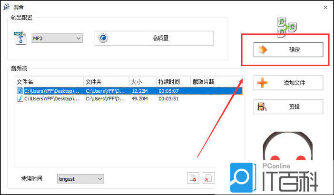Viewport: 334px width, 195px height.
Task: Click the film scissors icon on 剪辑
Action: 262,107
